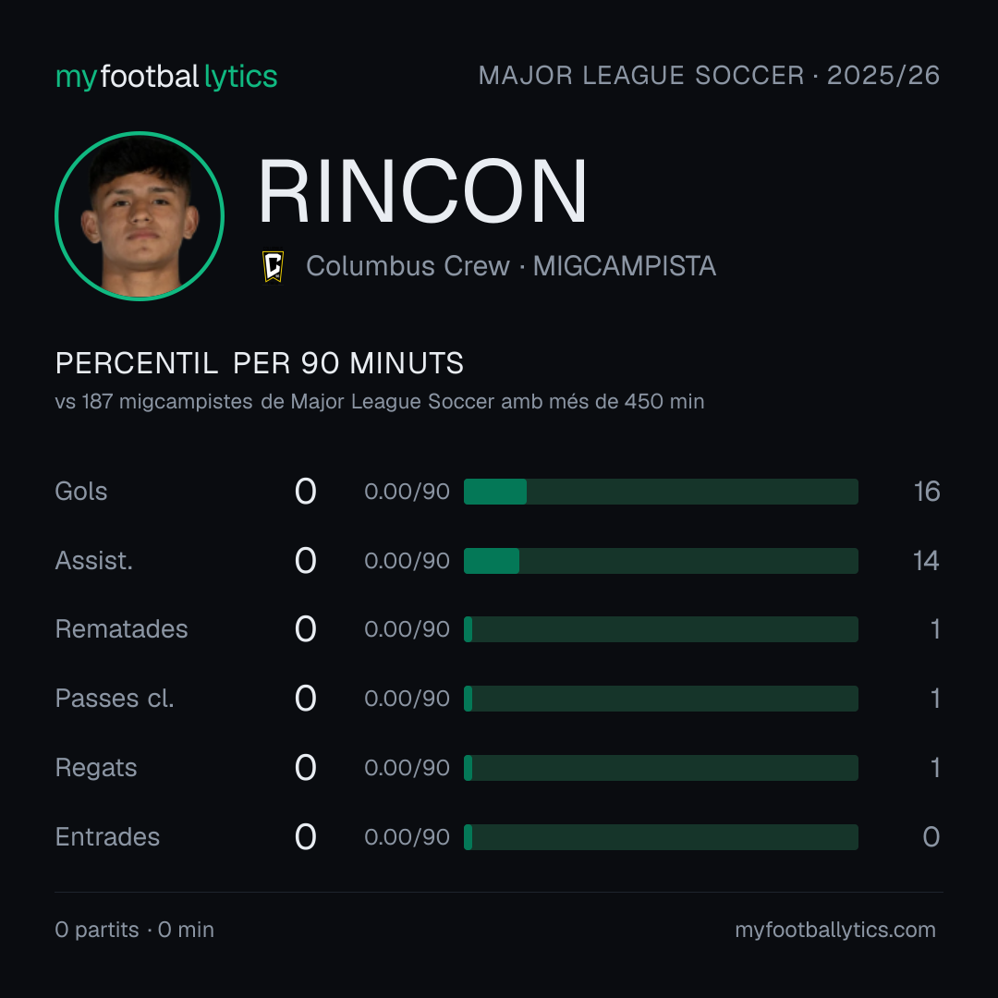Screen dimensions: 998x998
Task: Open the myfootballytics.com footer link
Action: point(835,930)
